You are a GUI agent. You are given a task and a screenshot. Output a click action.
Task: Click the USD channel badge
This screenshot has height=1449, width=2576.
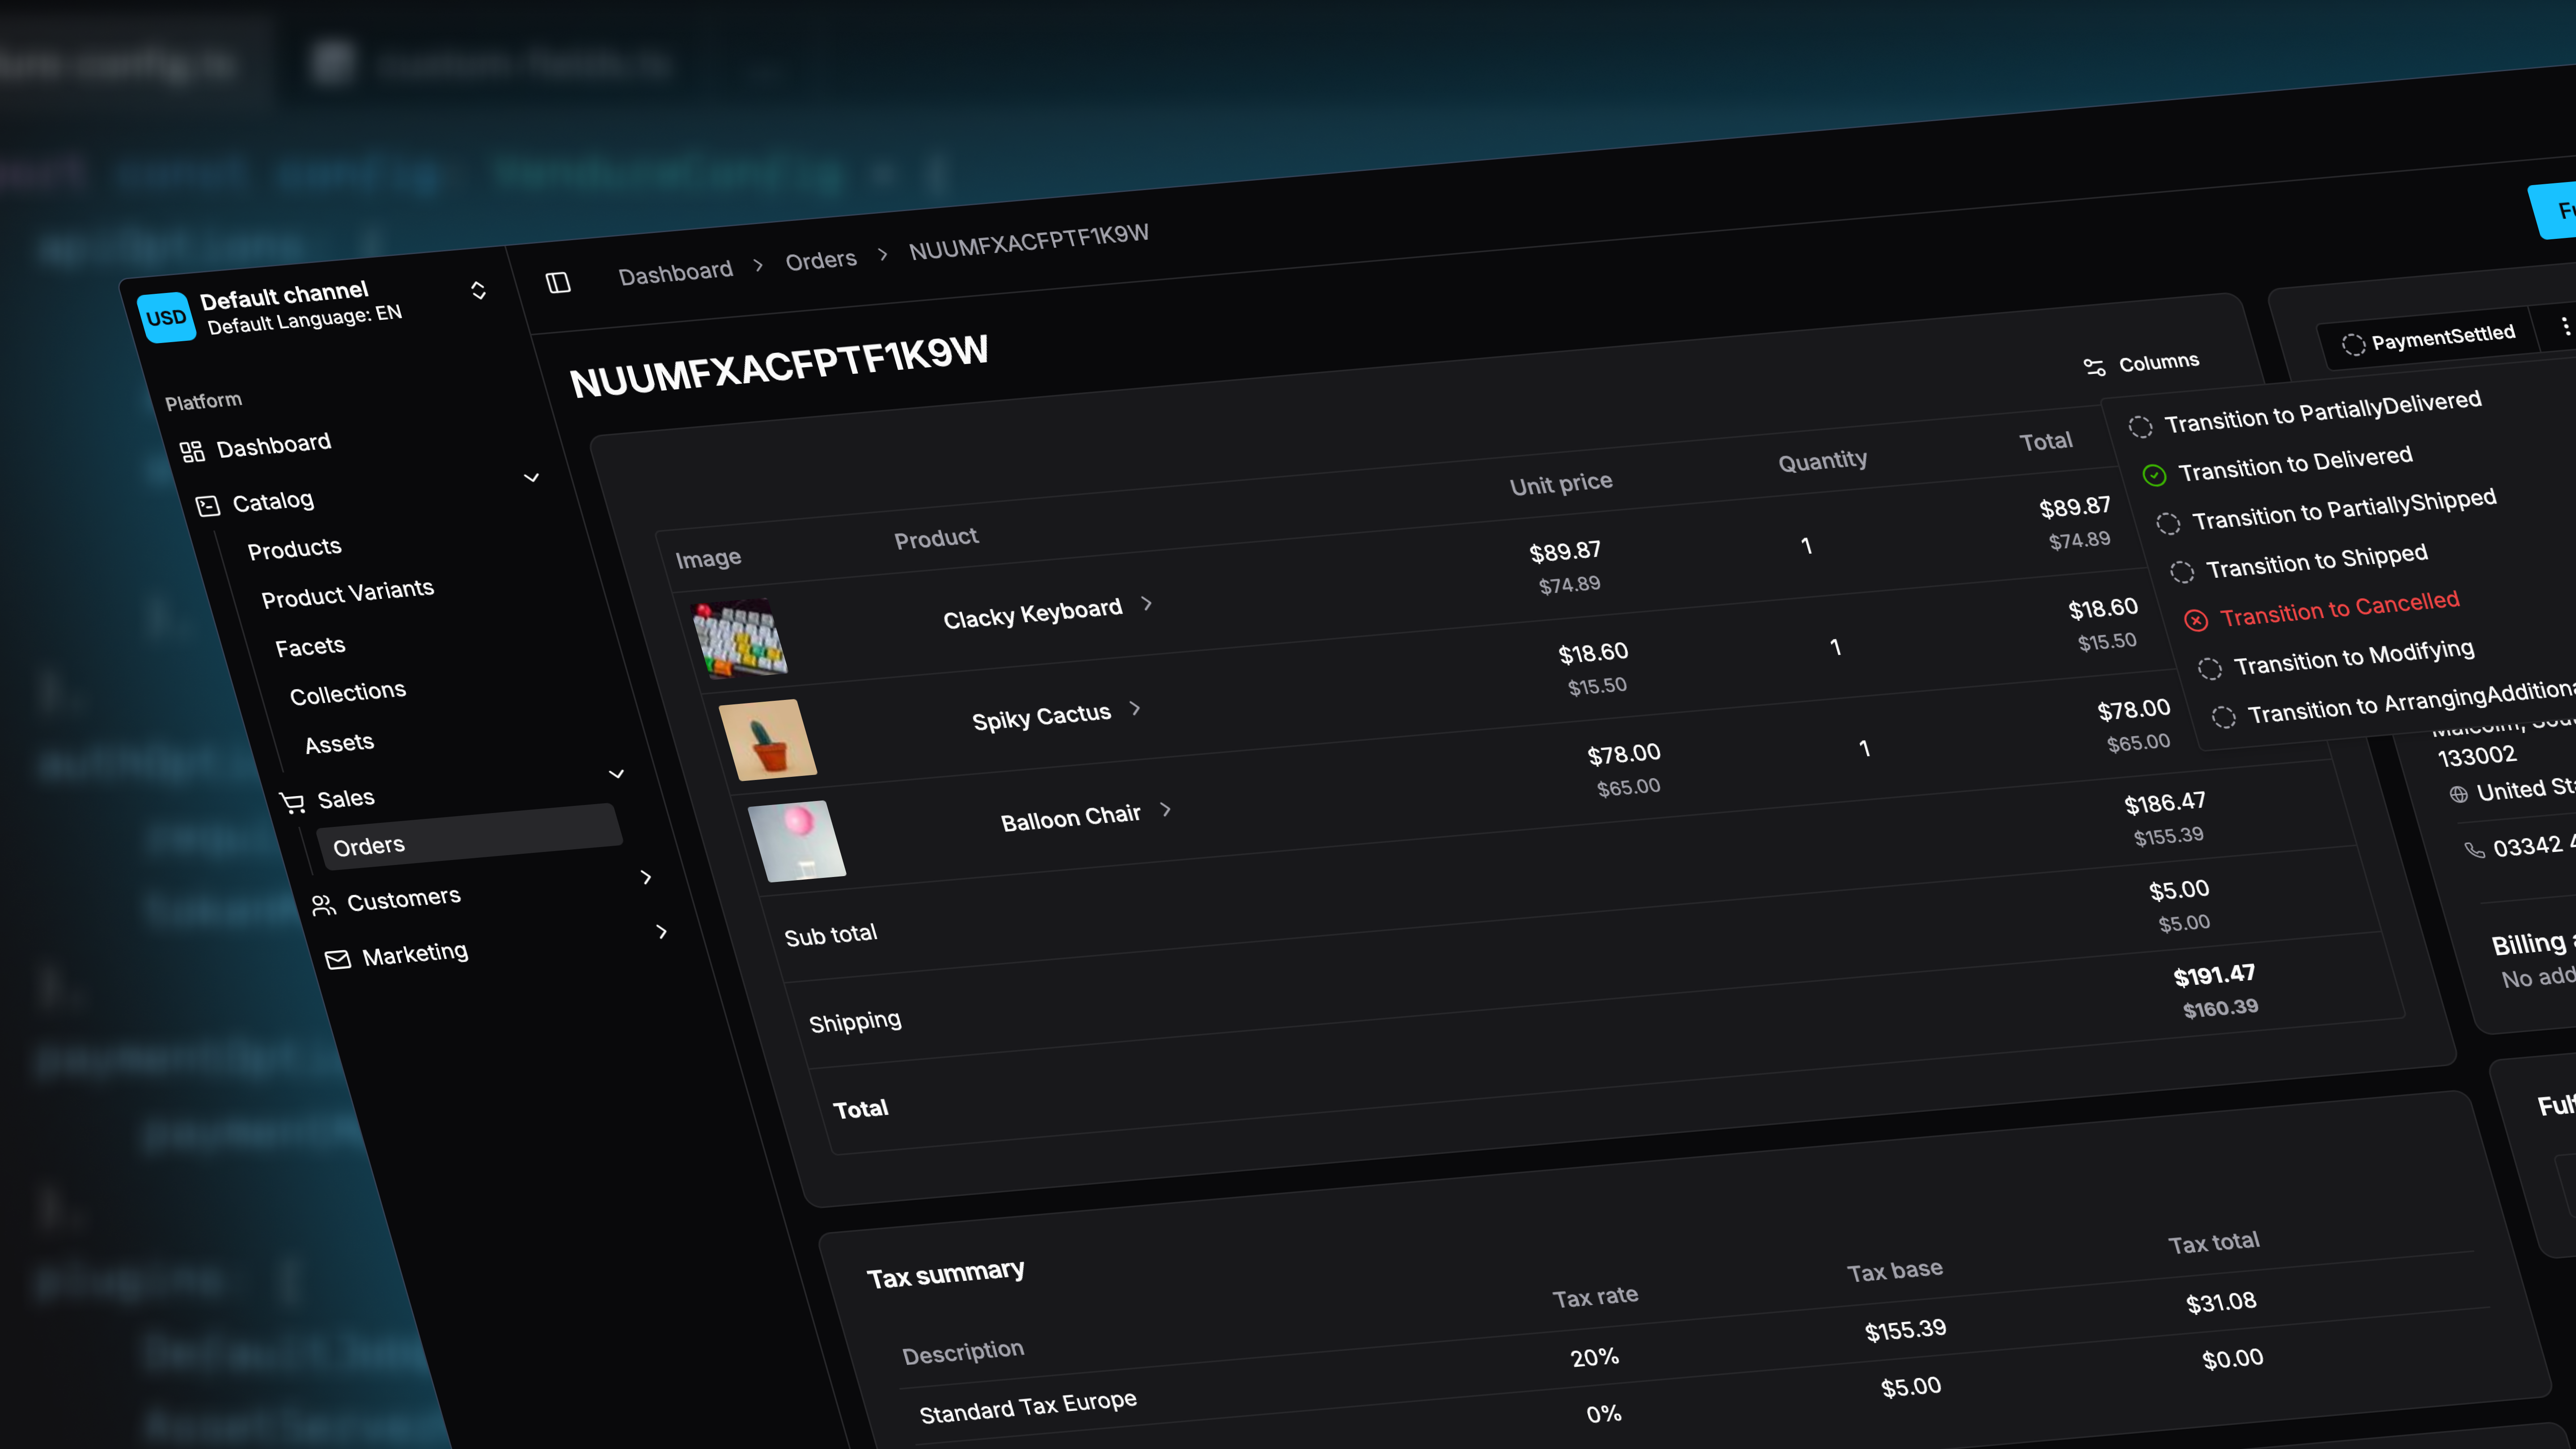point(168,317)
